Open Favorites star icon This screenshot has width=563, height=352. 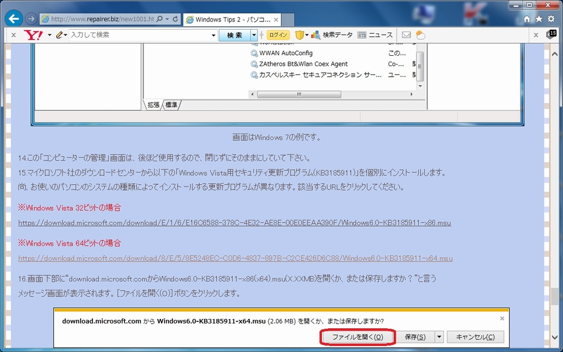(x=539, y=19)
